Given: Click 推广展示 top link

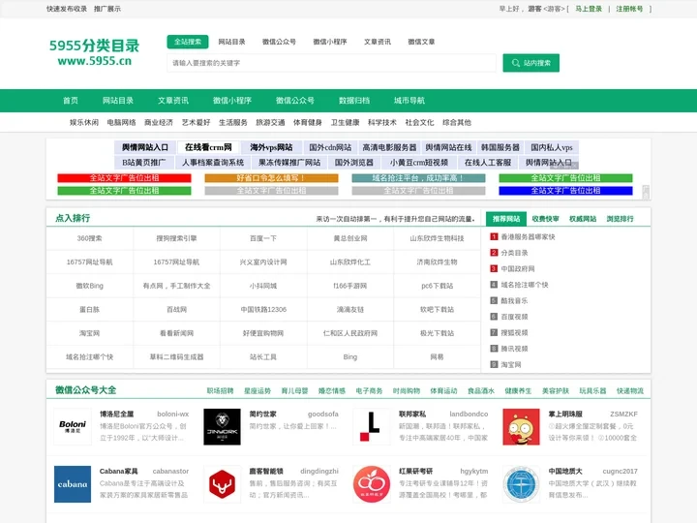Looking at the screenshot, I should (107, 9).
